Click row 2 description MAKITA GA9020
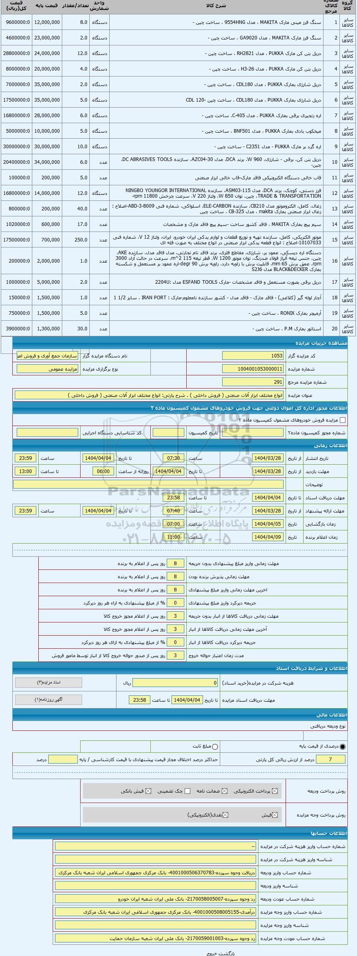Viewport: 357px width, 956px height. [x=264, y=38]
